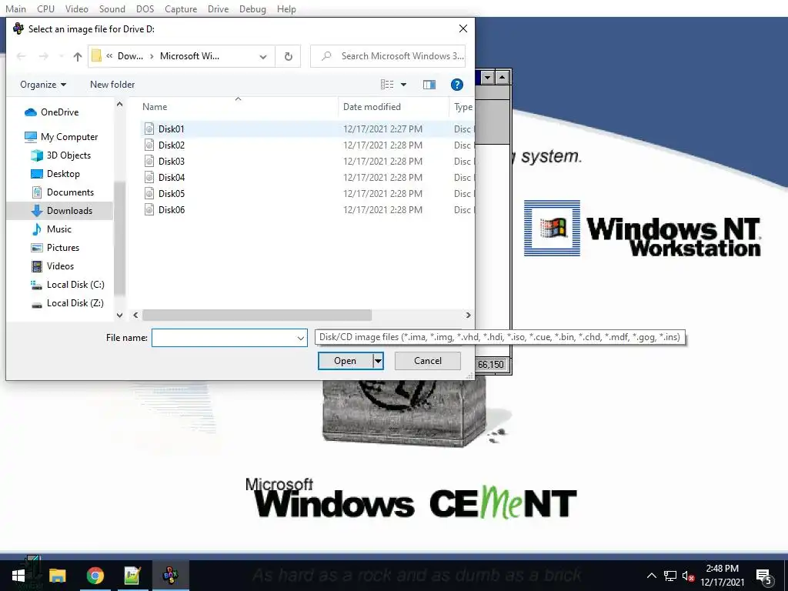Open the Capture menu
The height and width of the screenshot is (591, 788).
tap(181, 9)
